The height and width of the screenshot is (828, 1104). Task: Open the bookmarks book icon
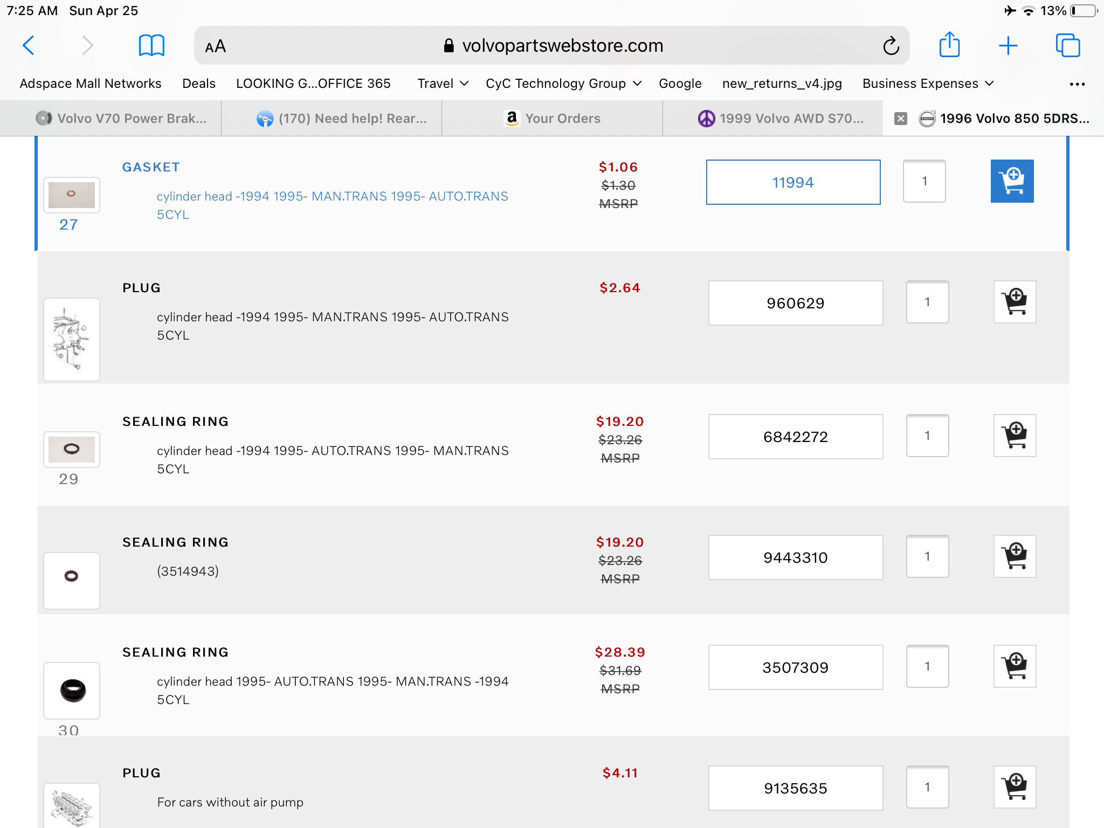[151, 45]
